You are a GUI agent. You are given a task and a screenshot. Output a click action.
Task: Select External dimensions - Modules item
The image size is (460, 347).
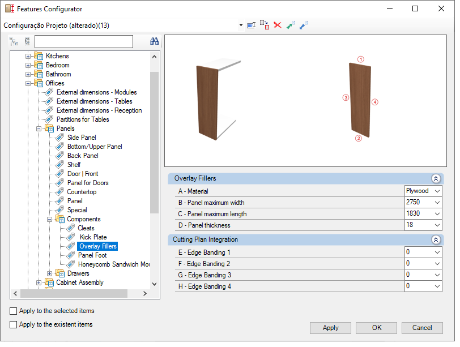click(x=96, y=92)
